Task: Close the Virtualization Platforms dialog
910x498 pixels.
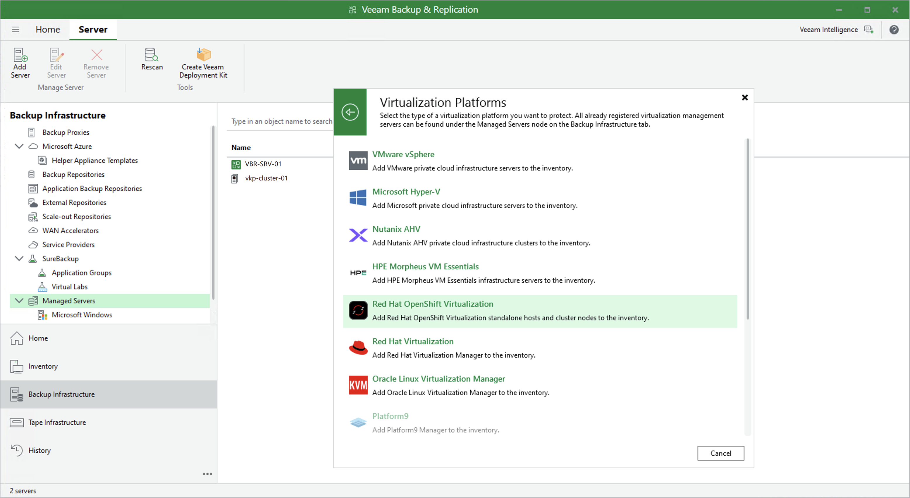Action: point(745,97)
